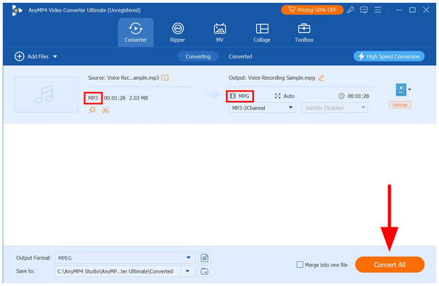Open the hamburger menu icon
Screen dimensions: 439x286
pos(378,10)
